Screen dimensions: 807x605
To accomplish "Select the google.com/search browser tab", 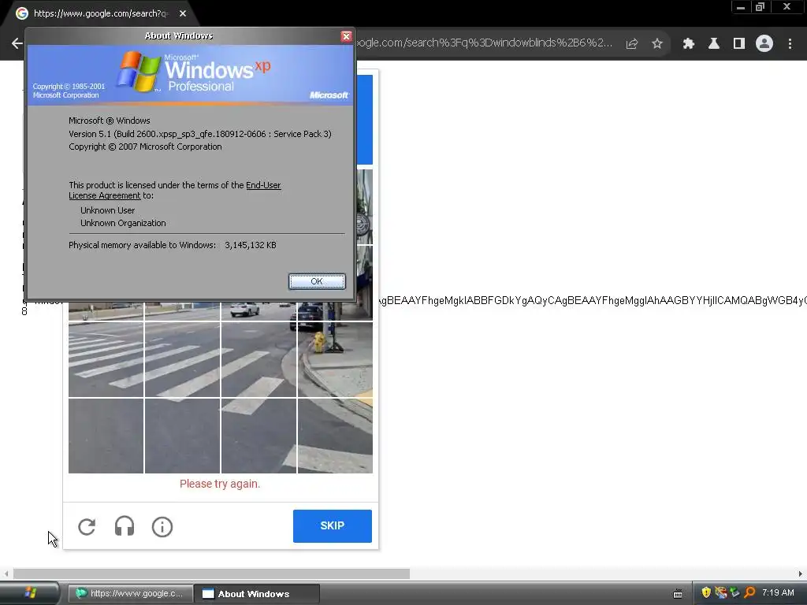I will 100,13.
